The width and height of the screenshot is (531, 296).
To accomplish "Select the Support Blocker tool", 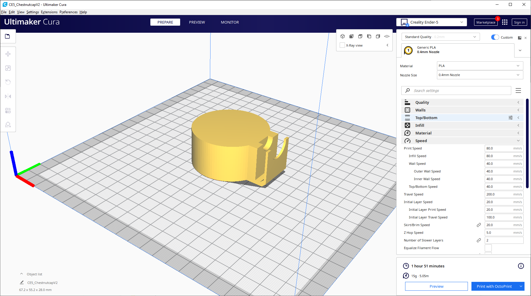I will [x=8, y=125].
